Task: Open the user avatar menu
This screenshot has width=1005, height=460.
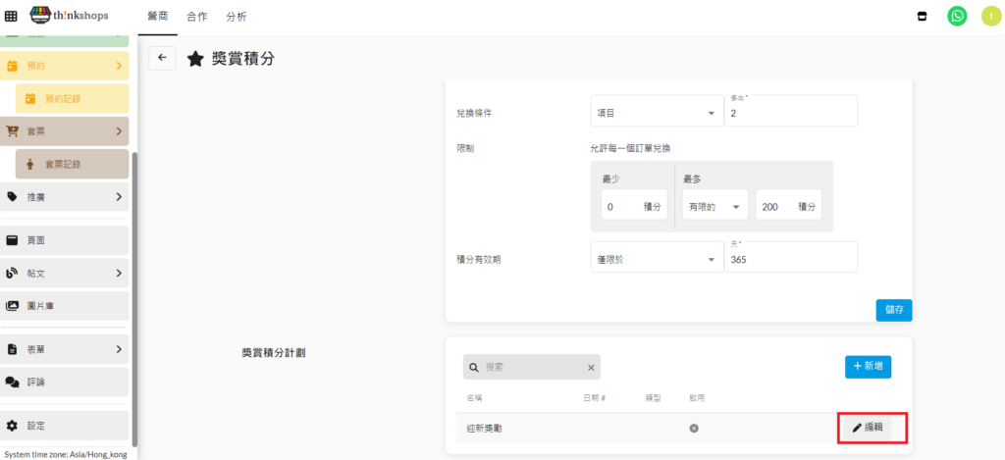Action: [x=989, y=17]
